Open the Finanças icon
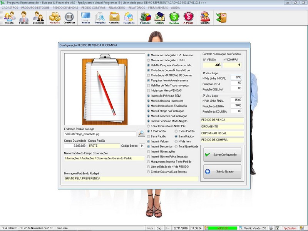 145,17
